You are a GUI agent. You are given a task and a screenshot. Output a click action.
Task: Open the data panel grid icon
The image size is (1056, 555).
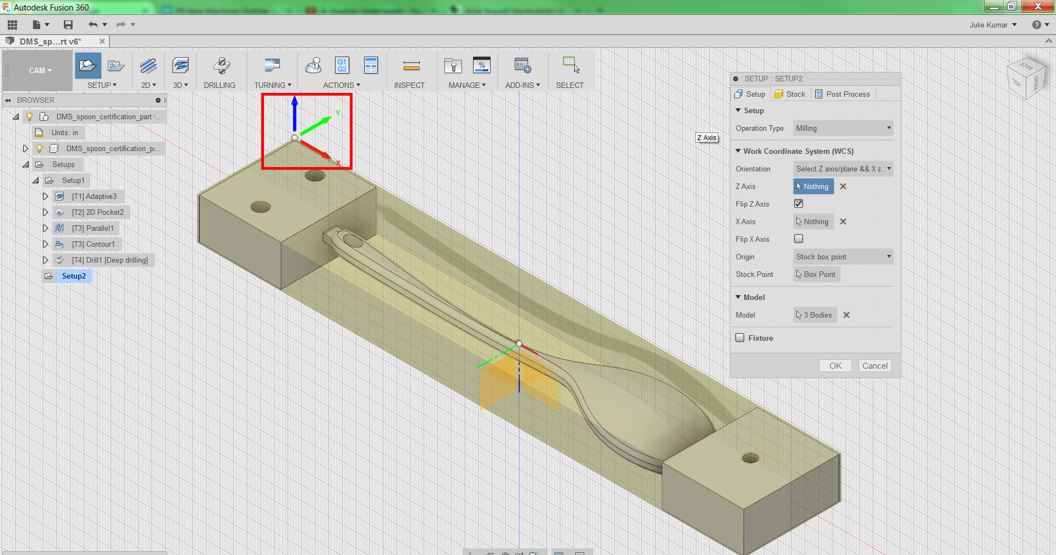pos(12,25)
